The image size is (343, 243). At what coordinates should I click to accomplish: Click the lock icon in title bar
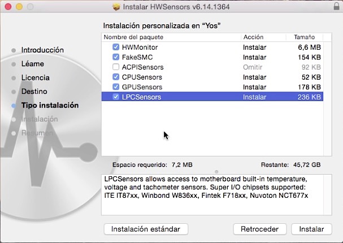tap(336, 6)
